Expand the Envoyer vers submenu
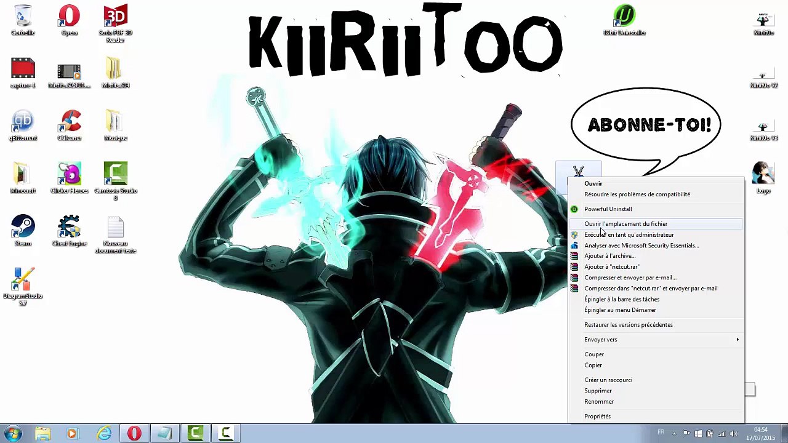Image resolution: width=788 pixels, height=443 pixels. point(656,340)
